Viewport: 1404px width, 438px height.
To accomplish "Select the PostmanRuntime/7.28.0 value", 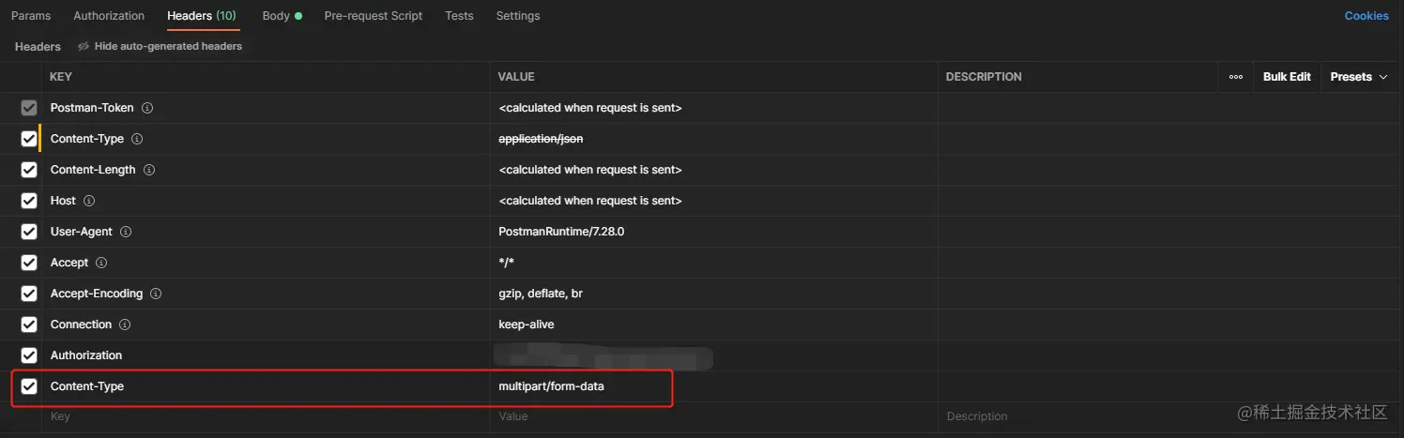I will coord(561,232).
